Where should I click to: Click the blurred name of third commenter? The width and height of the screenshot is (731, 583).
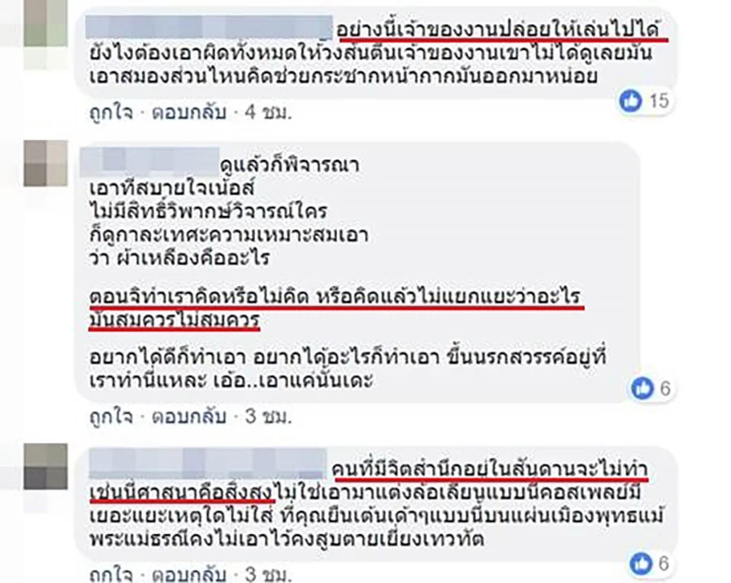tap(207, 464)
